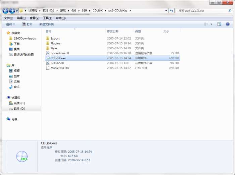Viewport: 235px width, 175px height.
Task: Select 计算机 in navigation pane
Action: (x=16, y=98)
